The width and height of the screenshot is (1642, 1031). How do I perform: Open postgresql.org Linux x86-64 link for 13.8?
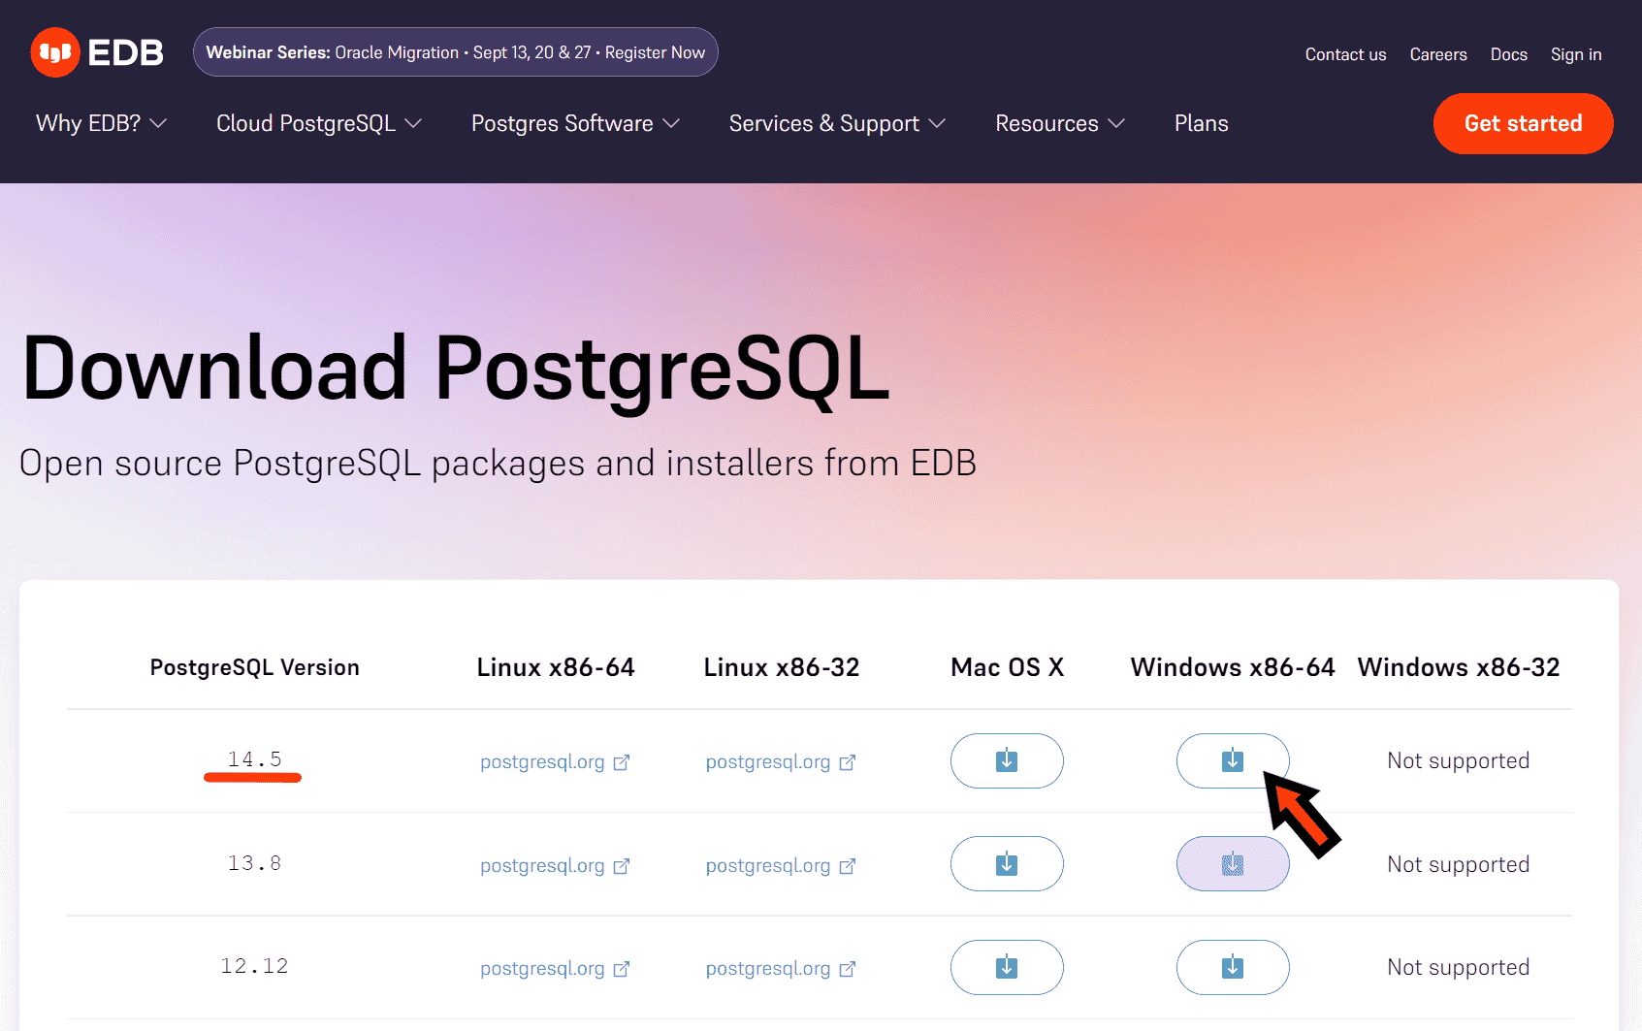[x=555, y=865]
